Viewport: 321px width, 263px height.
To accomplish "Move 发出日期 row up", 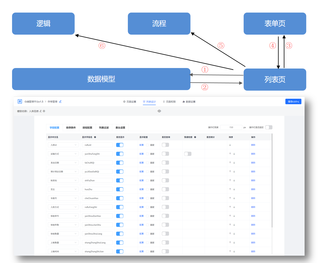I will pyautogui.click(x=230, y=163).
